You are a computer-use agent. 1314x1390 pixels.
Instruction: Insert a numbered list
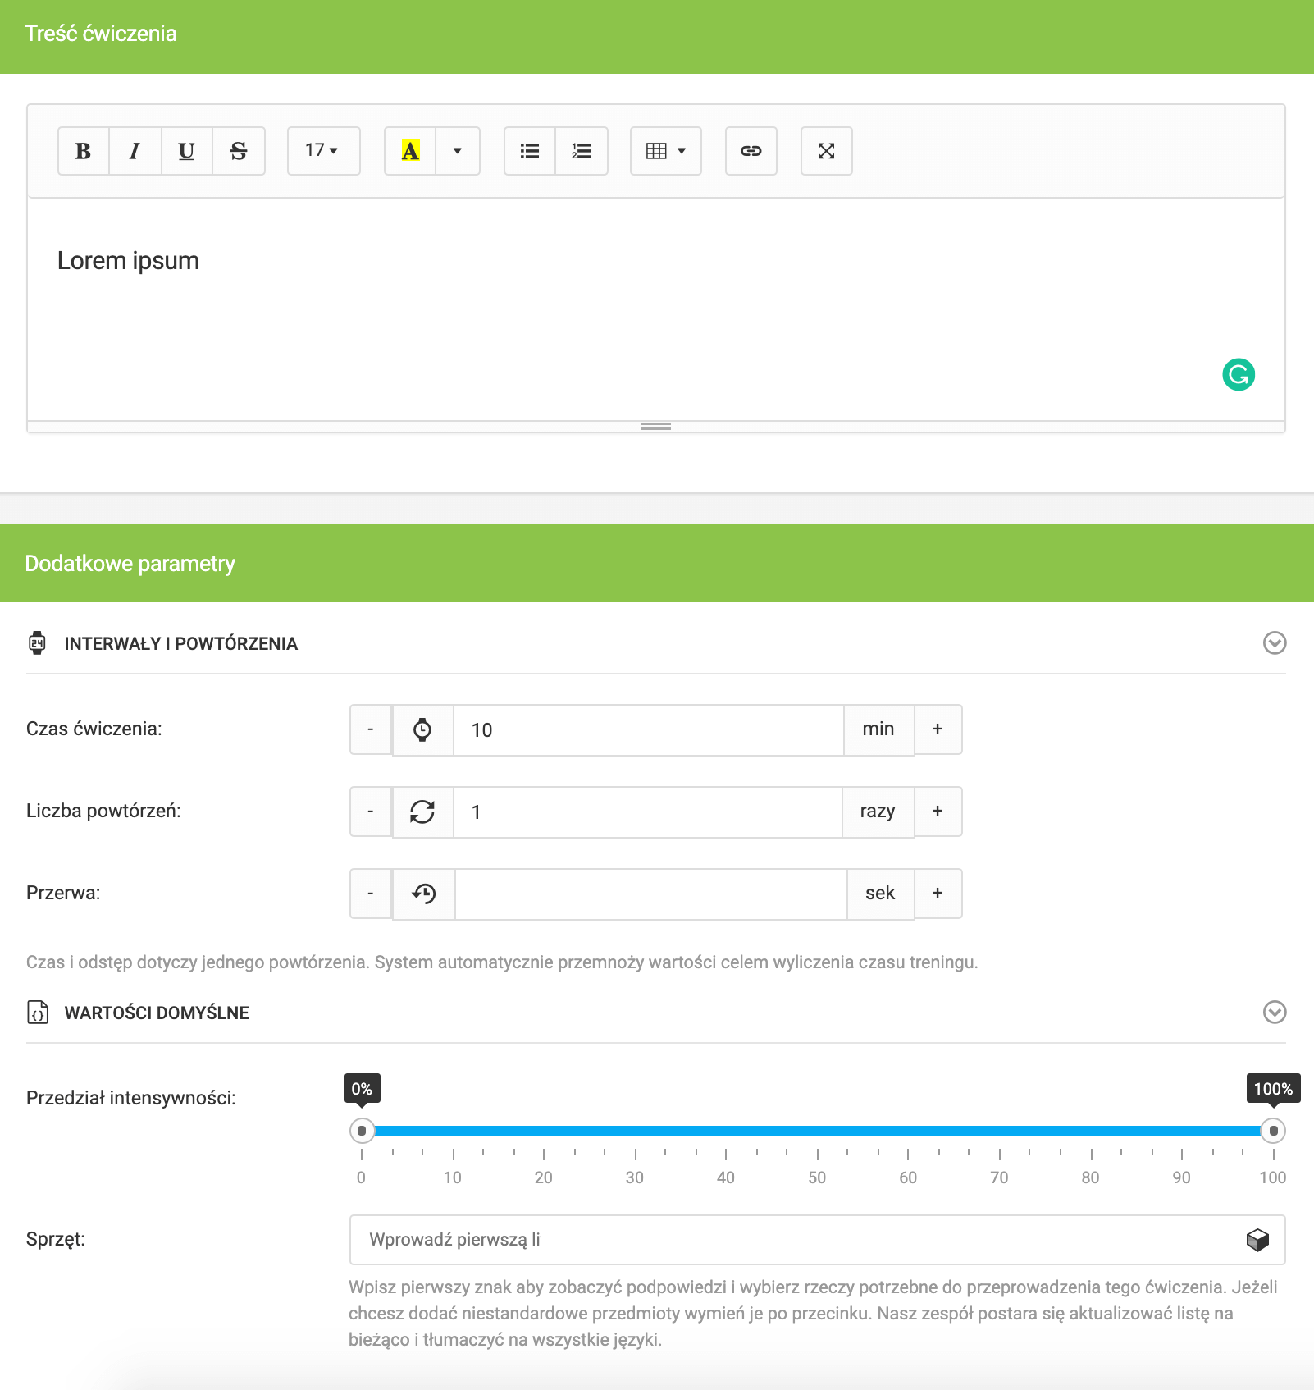click(582, 151)
